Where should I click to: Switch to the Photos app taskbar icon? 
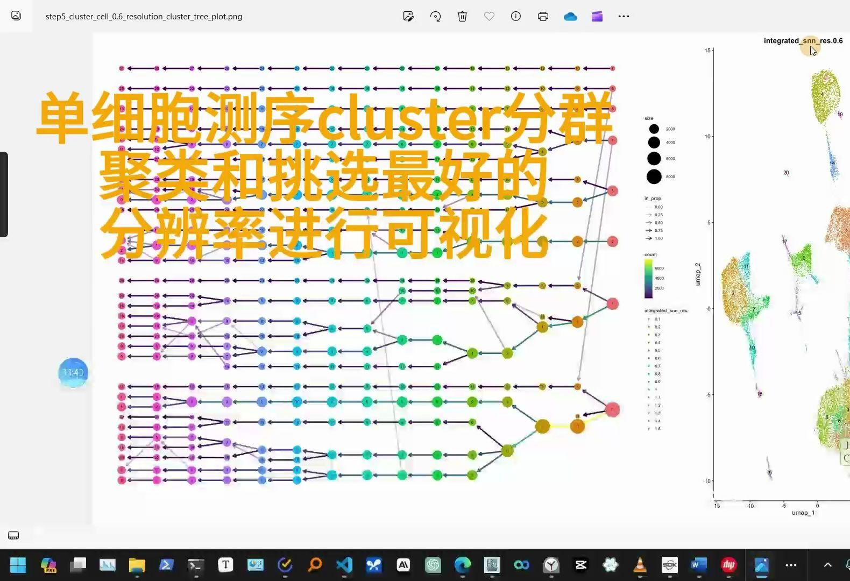761,565
